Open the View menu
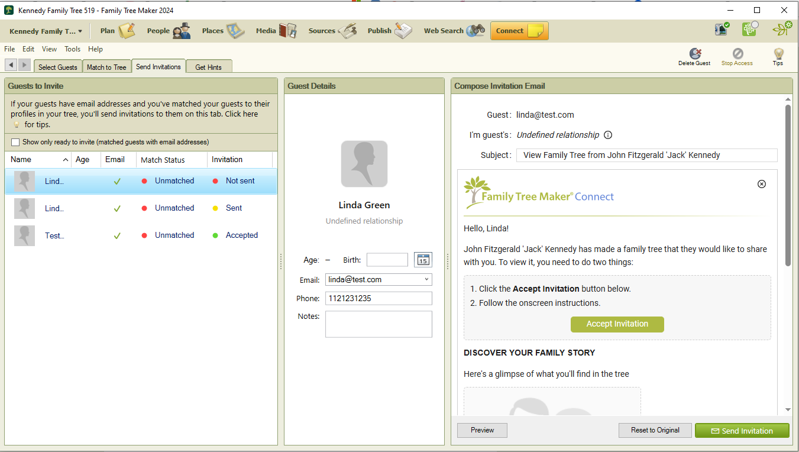 click(x=50, y=49)
